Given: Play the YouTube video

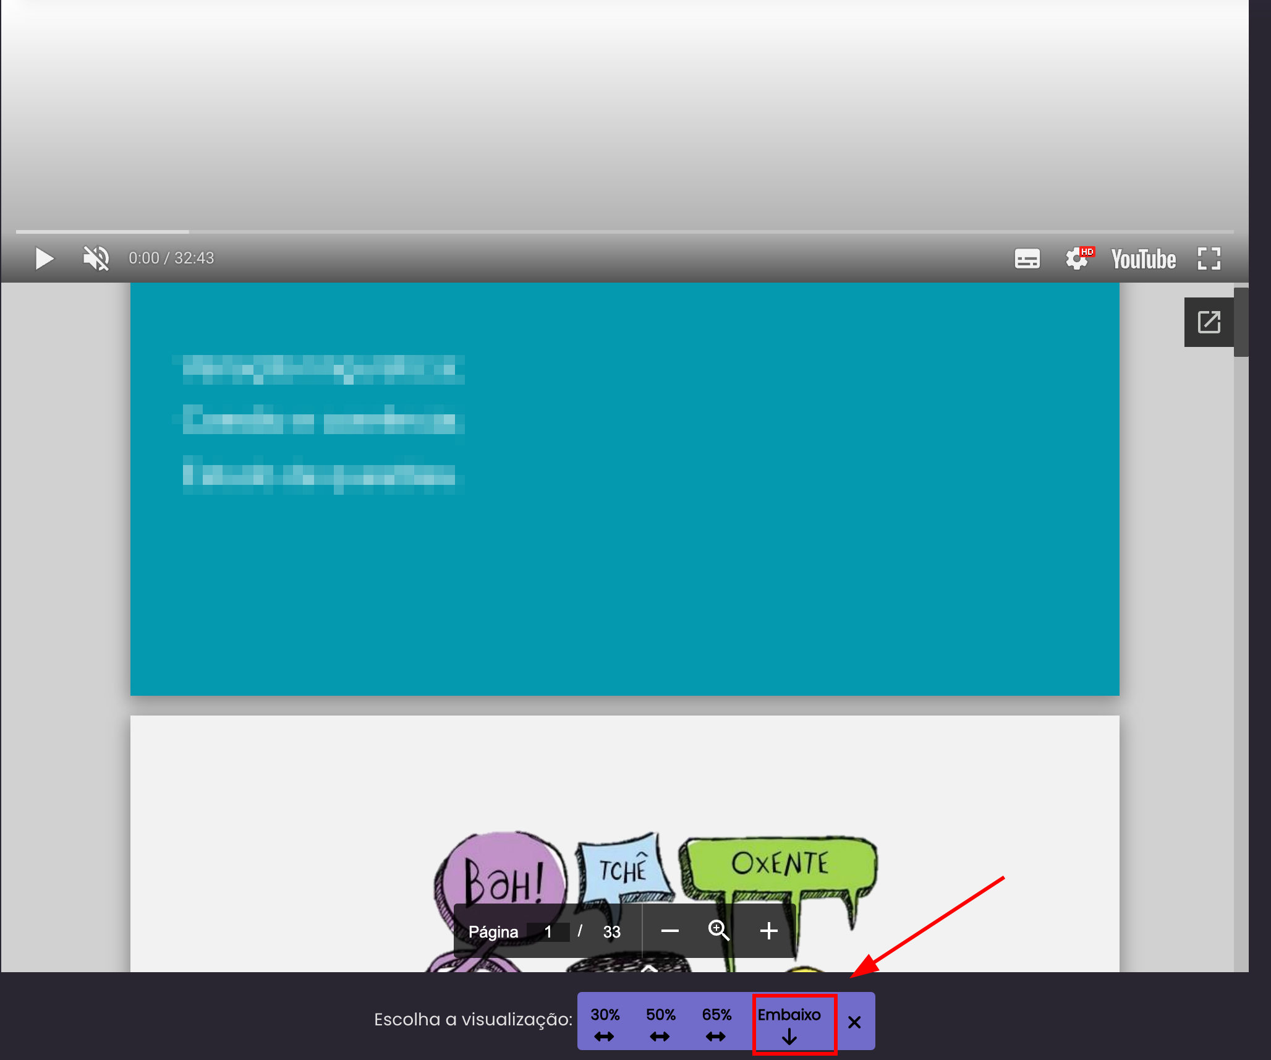Looking at the screenshot, I should pos(44,259).
